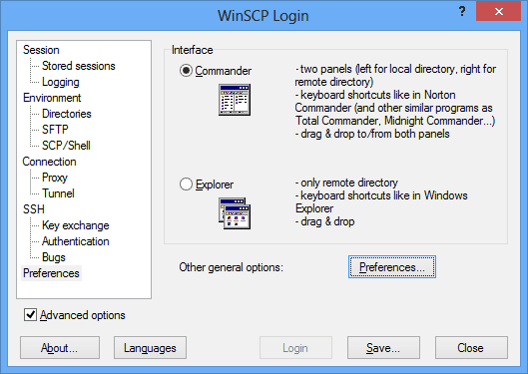Go to the Logging settings page

(x=61, y=82)
